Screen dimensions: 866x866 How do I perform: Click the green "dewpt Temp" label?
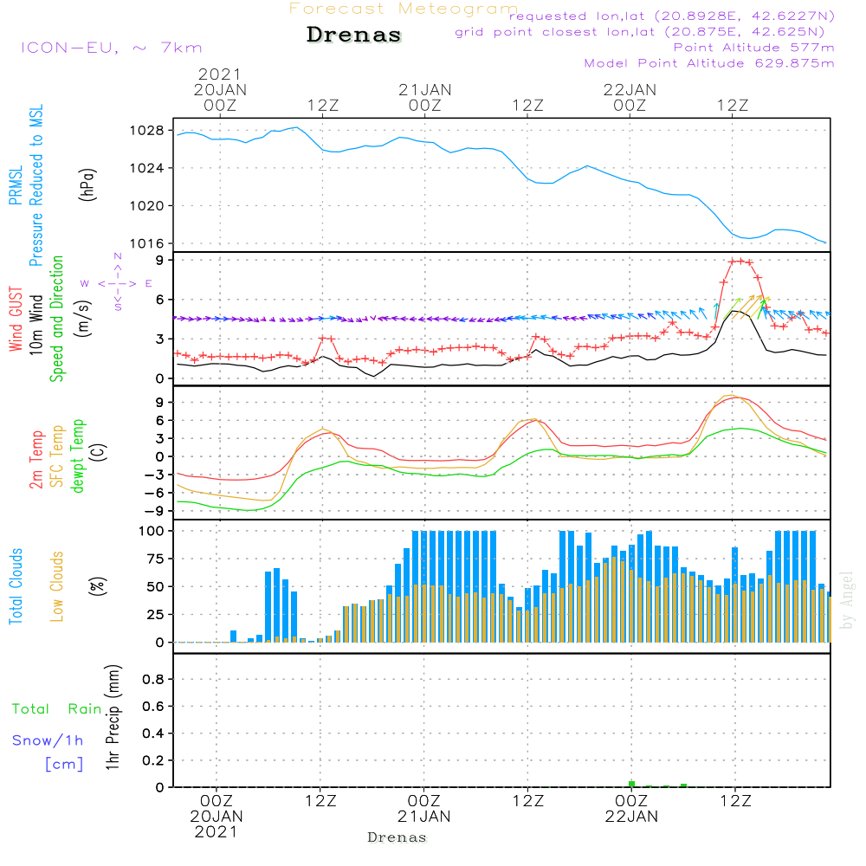pos(77,456)
